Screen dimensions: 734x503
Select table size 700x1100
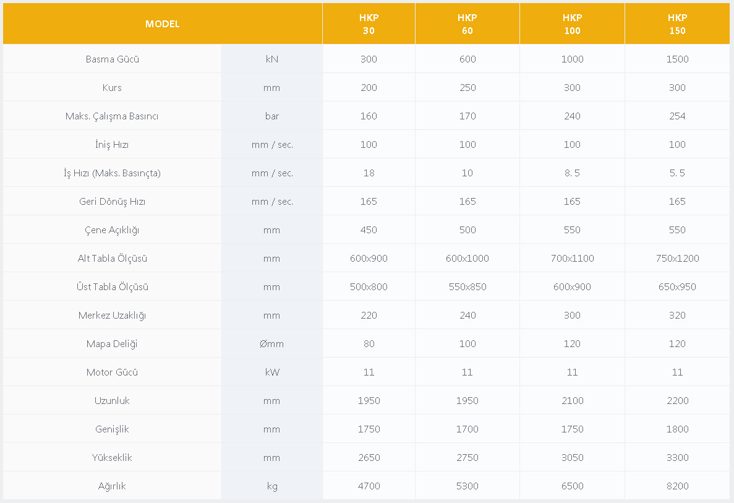click(x=572, y=259)
